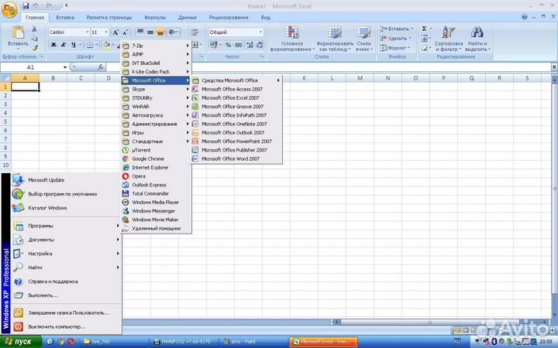558x348 pixels.
Task: Open the font name Calibri dropdown
Action: pos(86,32)
